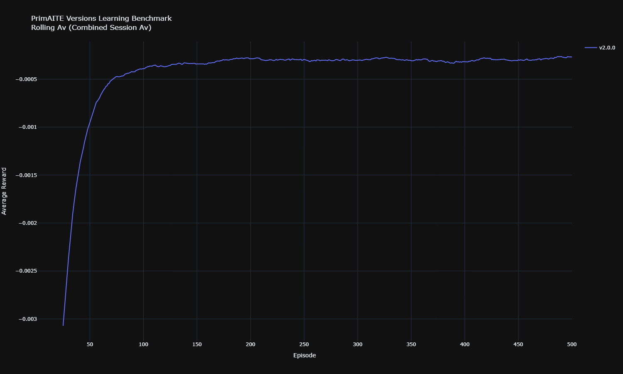Click the x-axis tick label 100
The image size is (623, 374).
pyautogui.click(x=143, y=344)
